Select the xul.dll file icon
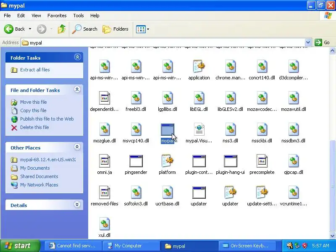Screen dimensions: 336x252 click(x=104, y=224)
